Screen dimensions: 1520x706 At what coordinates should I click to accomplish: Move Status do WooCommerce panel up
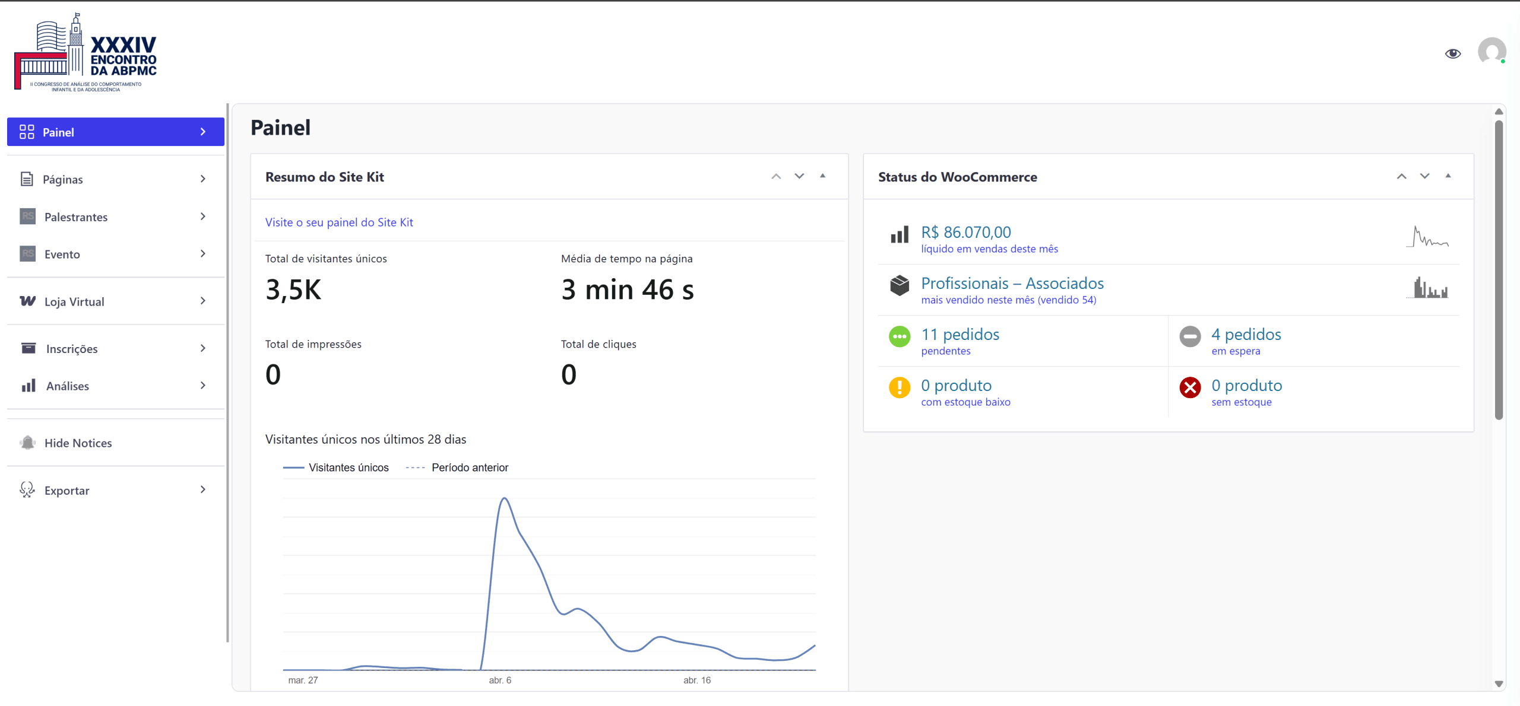pyautogui.click(x=1401, y=176)
